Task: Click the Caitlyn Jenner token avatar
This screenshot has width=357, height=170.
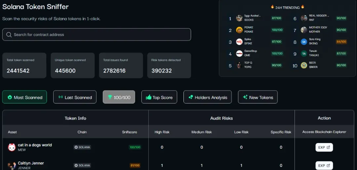Action: [x=12, y=166]
